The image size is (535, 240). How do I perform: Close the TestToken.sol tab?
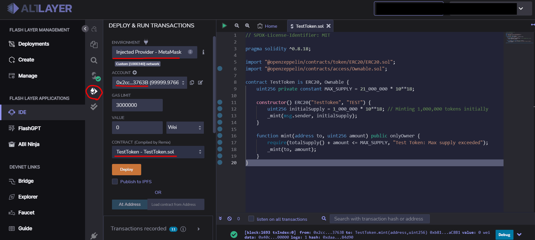pyautogui.click(x=329, y=26)
